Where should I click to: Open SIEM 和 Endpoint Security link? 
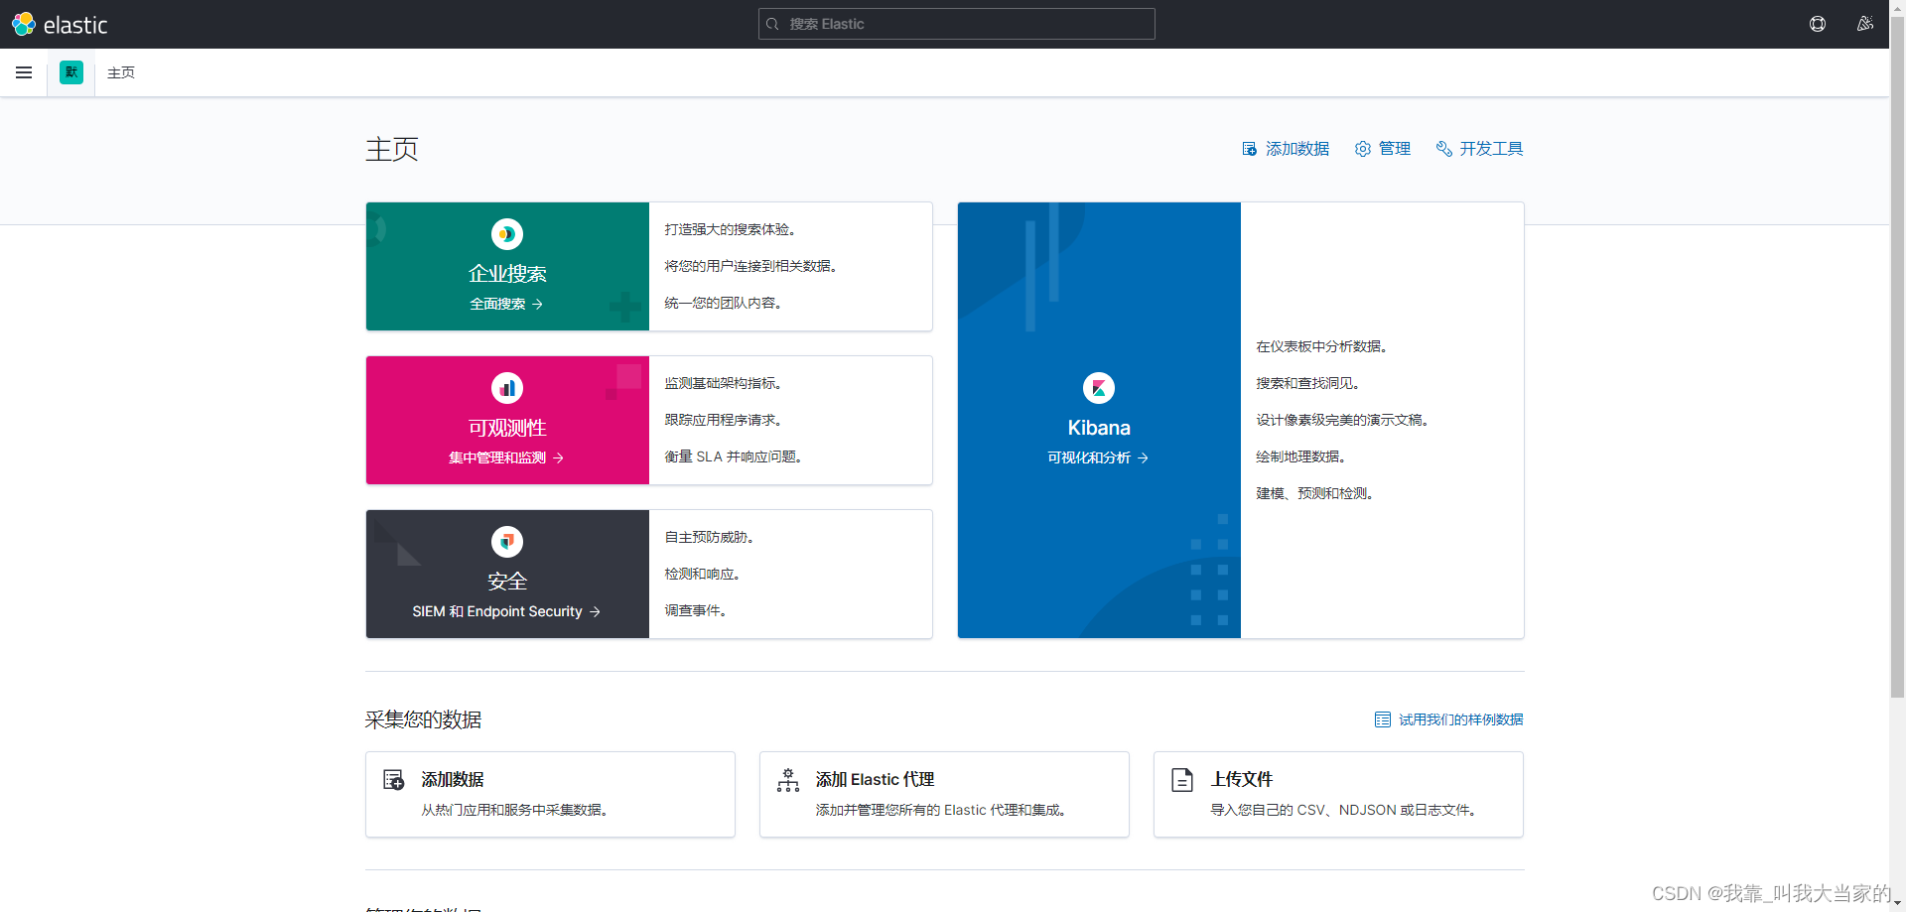point(506,611)
